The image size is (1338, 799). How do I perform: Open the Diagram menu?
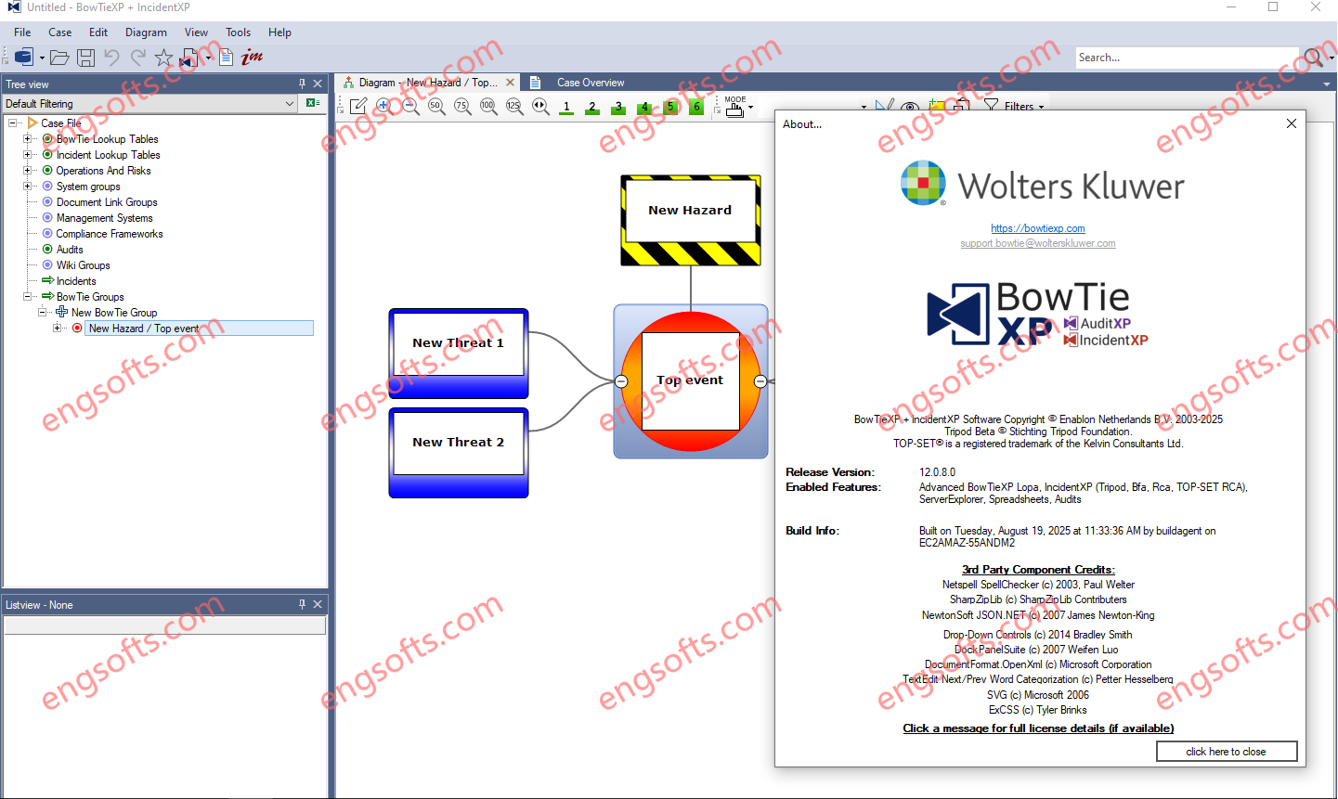[147, 32]
